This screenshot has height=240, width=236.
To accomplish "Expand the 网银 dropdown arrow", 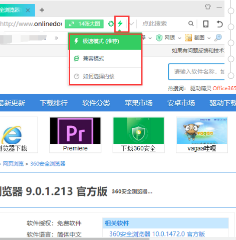I will point(179,38).
